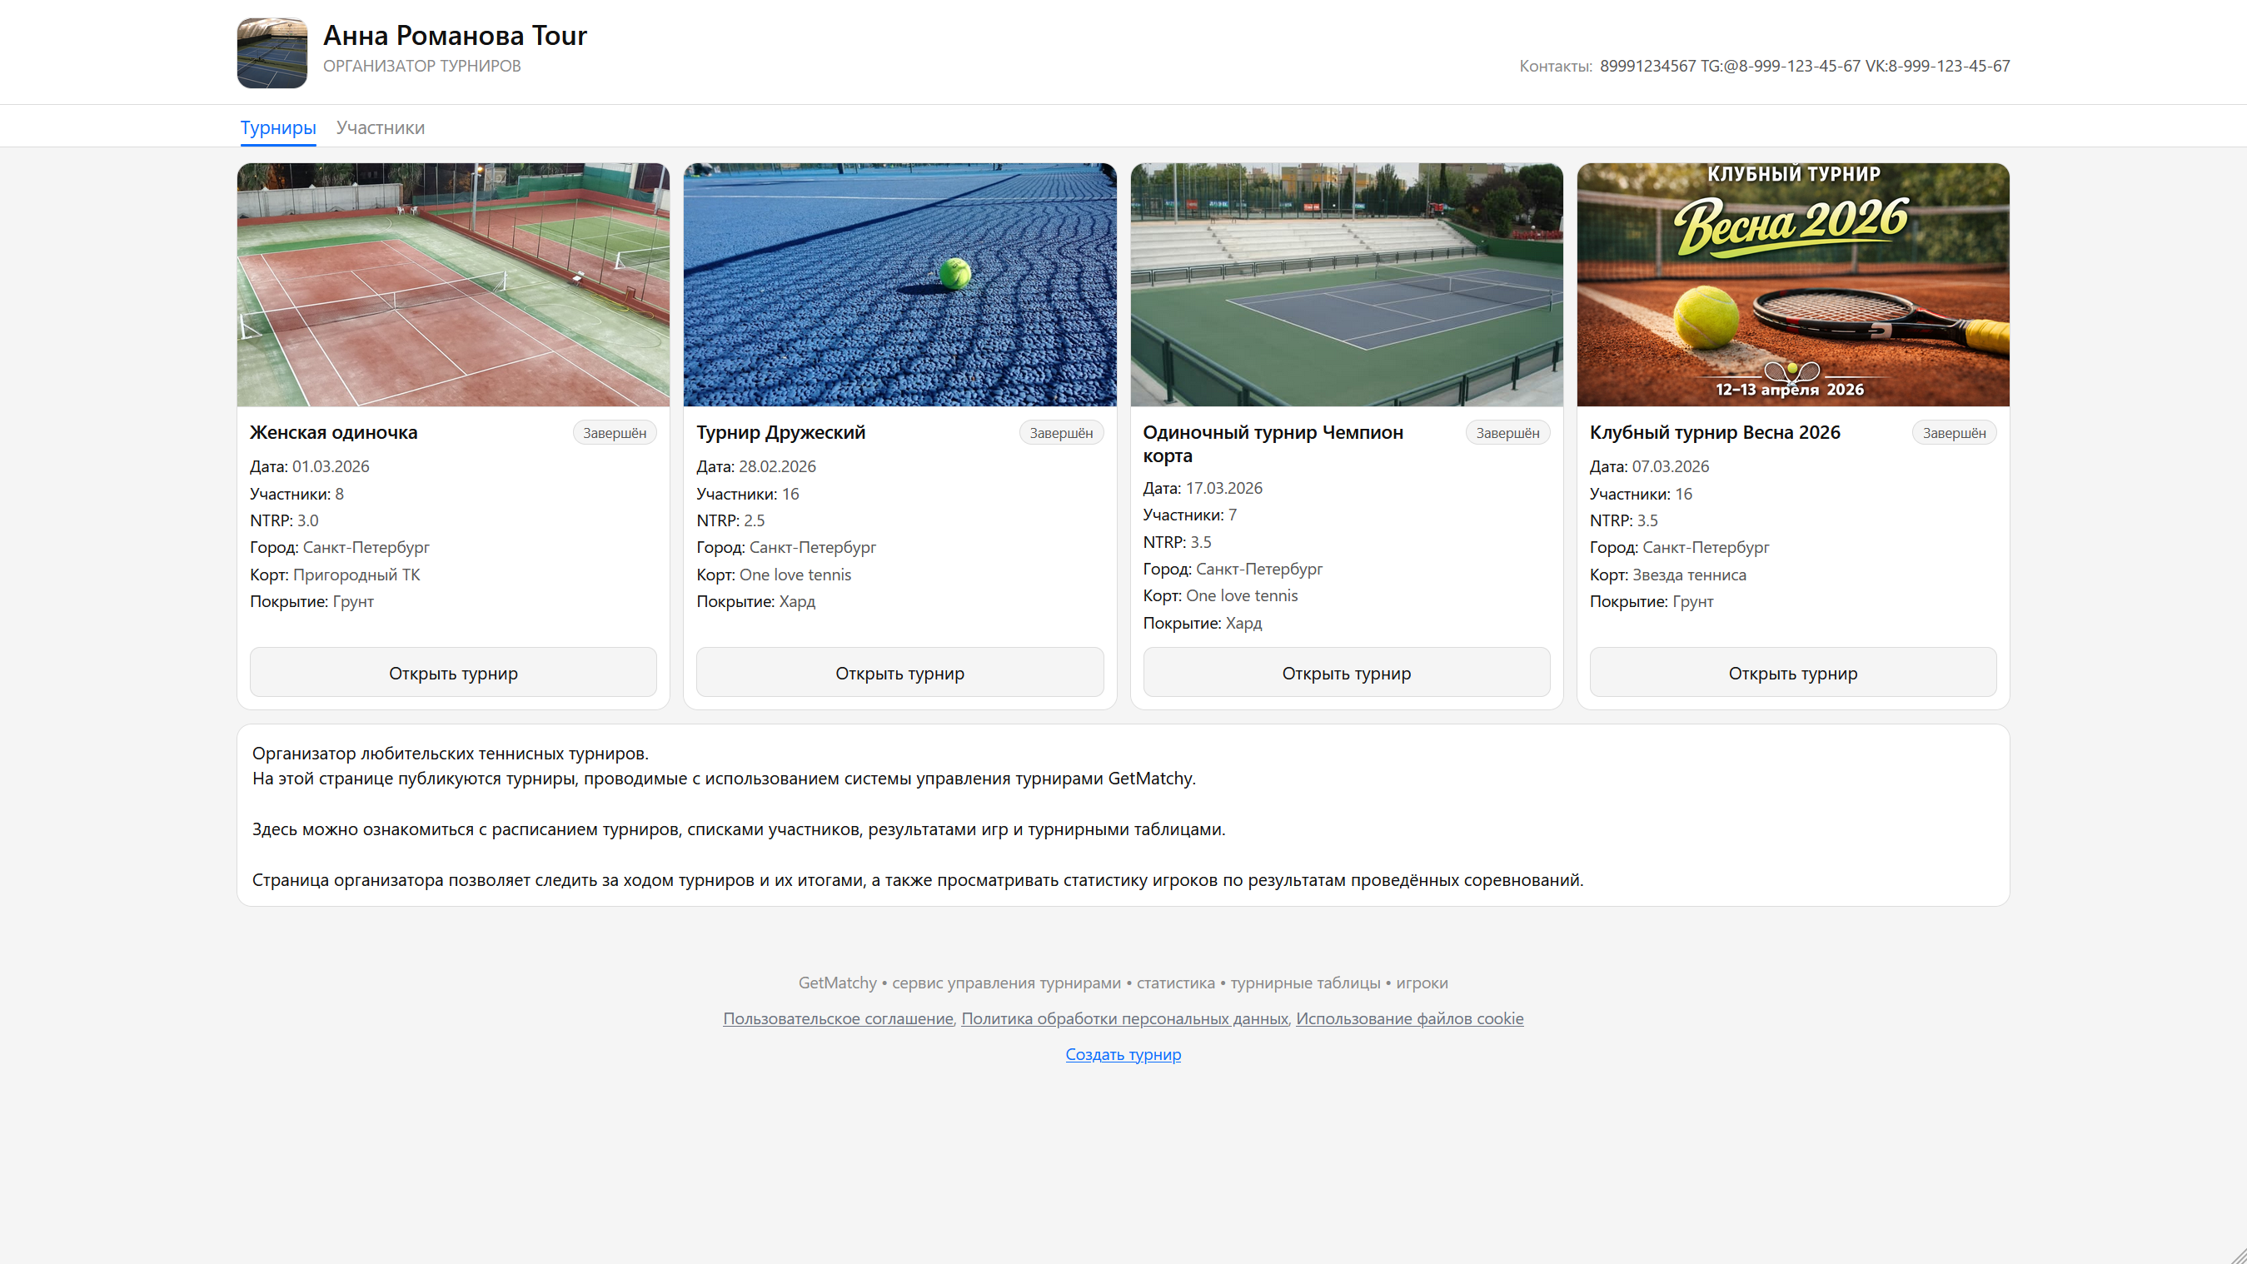
Task: Select the Турниры tab
Action: tap(277, 127)
